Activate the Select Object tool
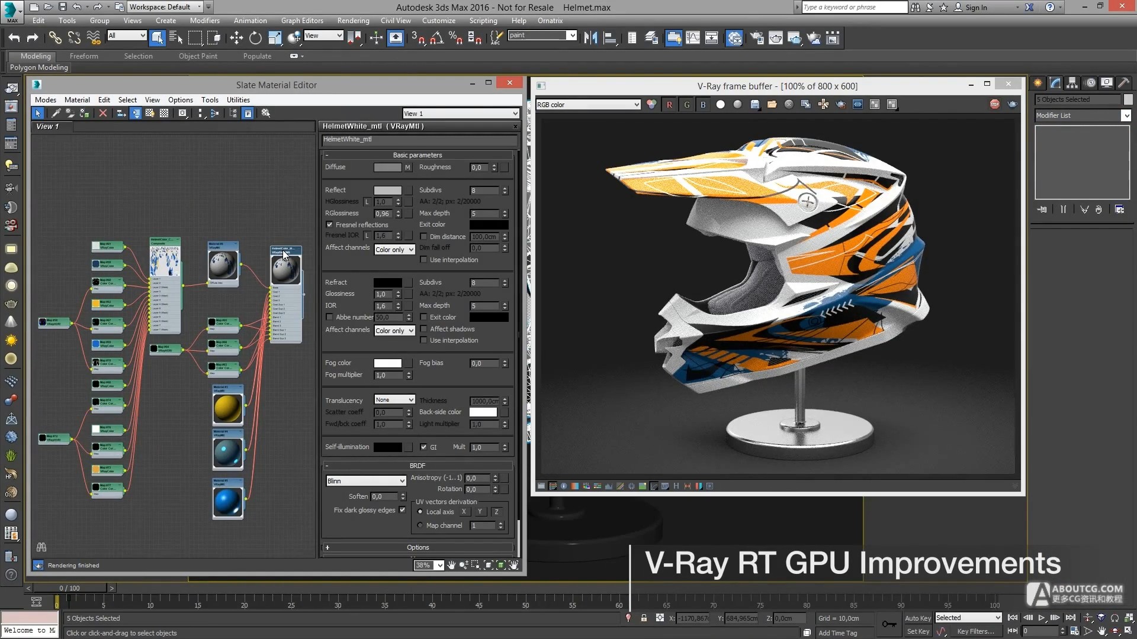1137x639 pixels. click(157, 38)
